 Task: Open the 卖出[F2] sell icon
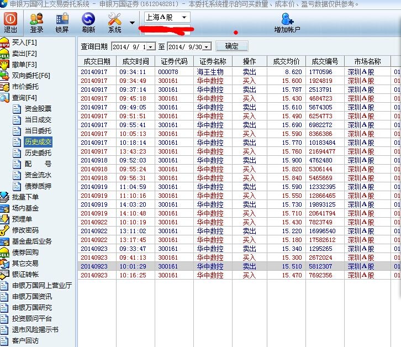coord(4,54)
